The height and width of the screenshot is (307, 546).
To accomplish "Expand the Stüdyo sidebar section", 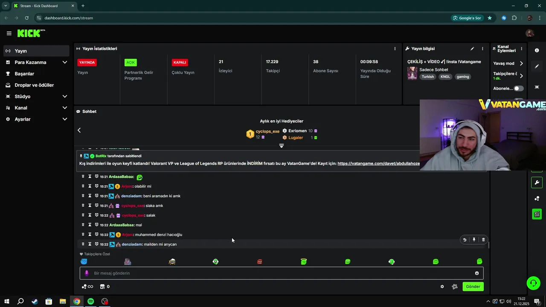I will (64, 96).
